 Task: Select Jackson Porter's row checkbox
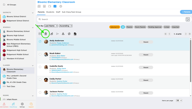click(x=40, y=92)
